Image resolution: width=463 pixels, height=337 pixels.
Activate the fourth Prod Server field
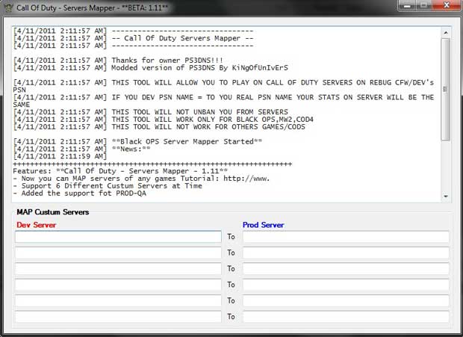345,285
